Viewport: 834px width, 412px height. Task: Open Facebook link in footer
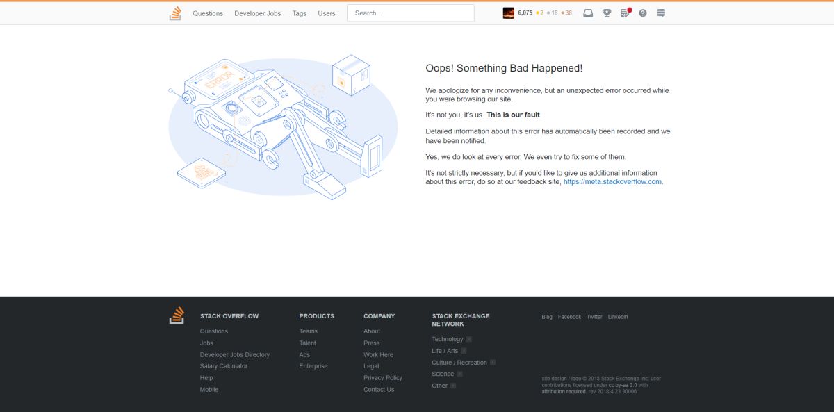(569, 317)
